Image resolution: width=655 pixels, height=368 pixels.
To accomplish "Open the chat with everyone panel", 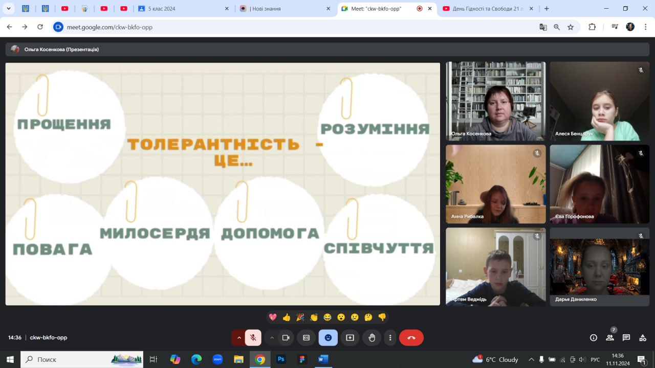I will click(626, 338).
